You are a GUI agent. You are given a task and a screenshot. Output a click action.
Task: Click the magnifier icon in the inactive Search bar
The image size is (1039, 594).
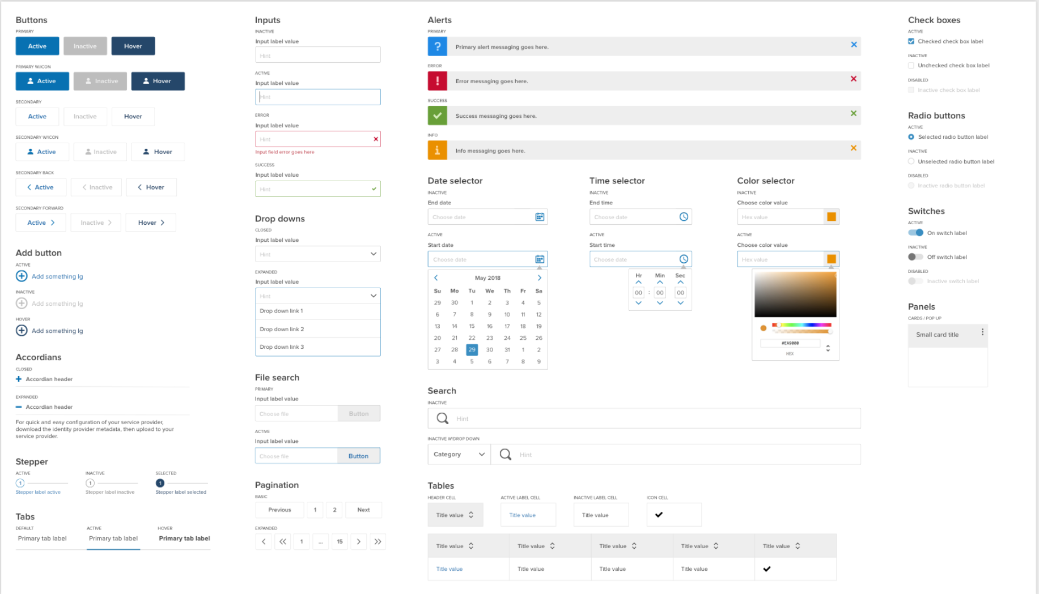[442, 418]
